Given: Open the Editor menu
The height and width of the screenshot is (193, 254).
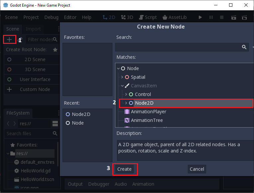Looking at the screenshot, I should 70,17.
